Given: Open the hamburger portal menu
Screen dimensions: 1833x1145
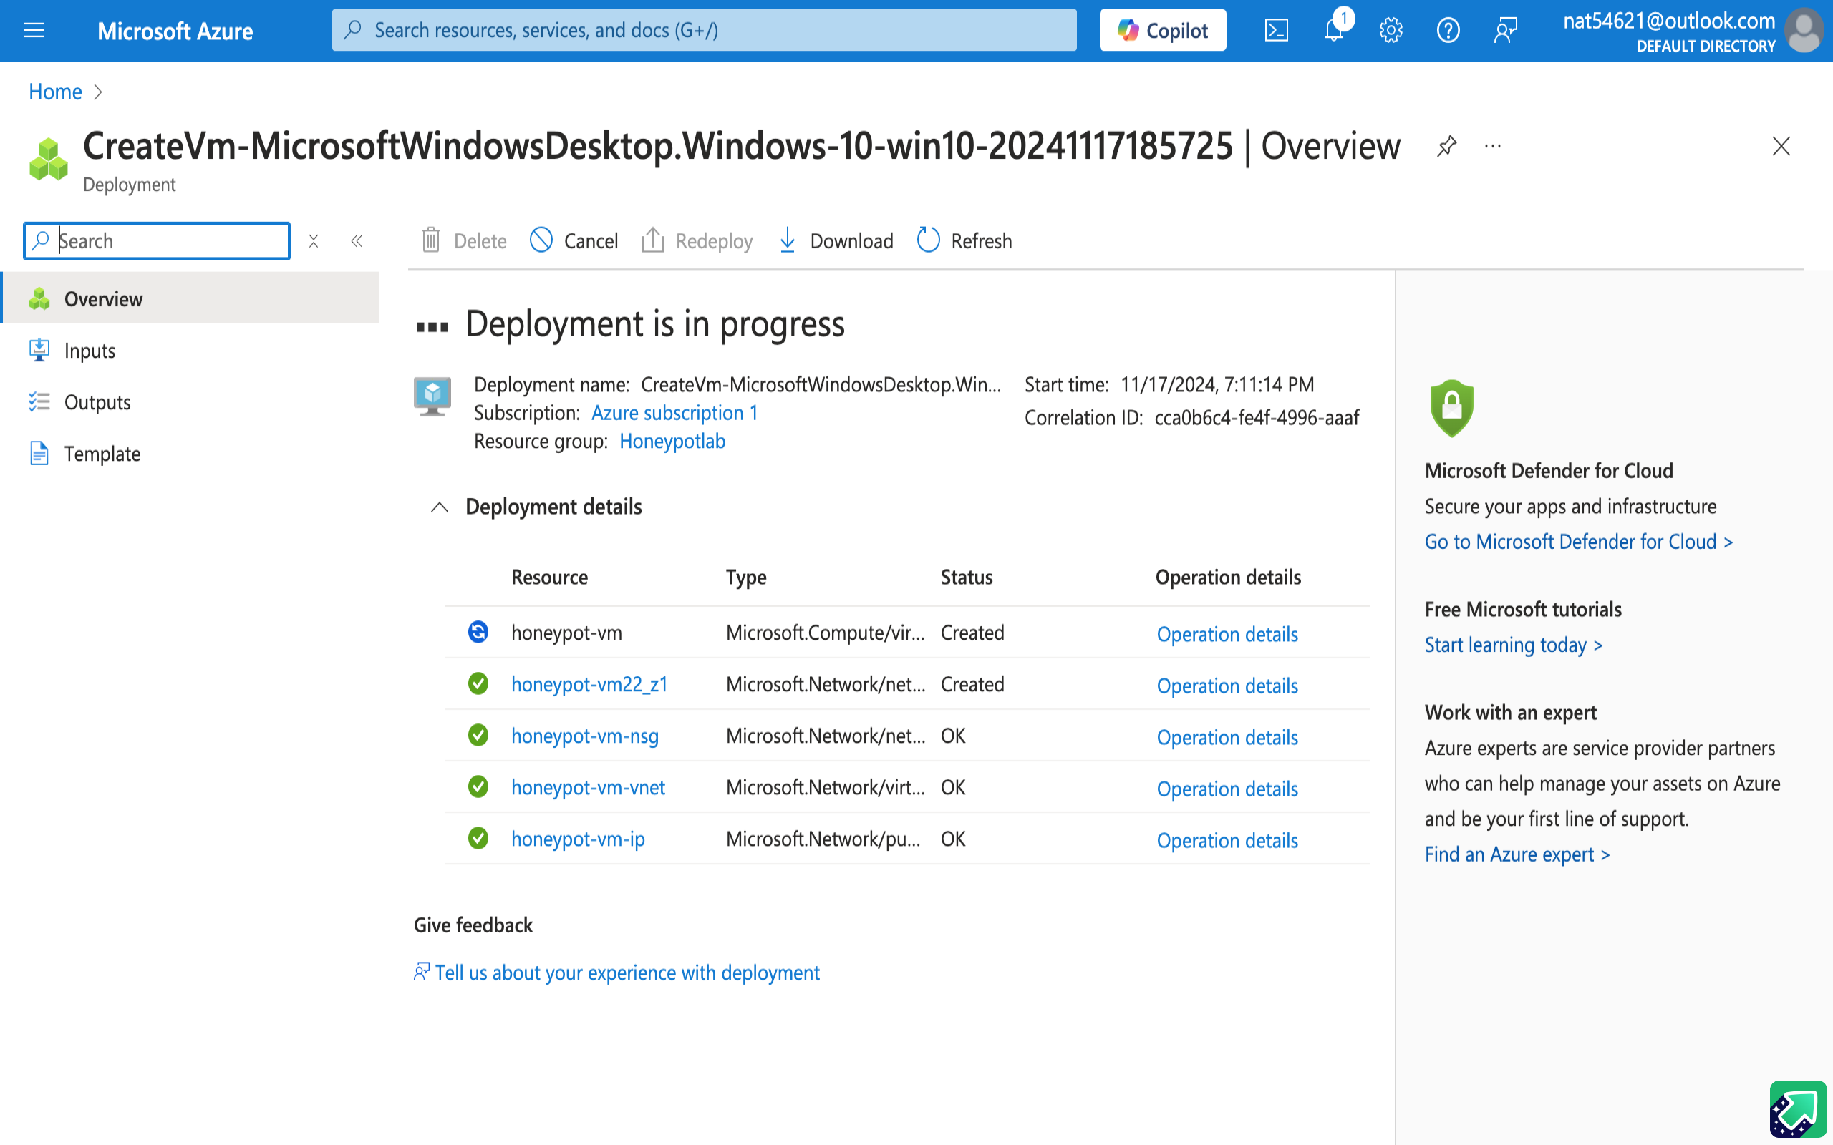Looking at the screenshot, I should coord(34,30).
